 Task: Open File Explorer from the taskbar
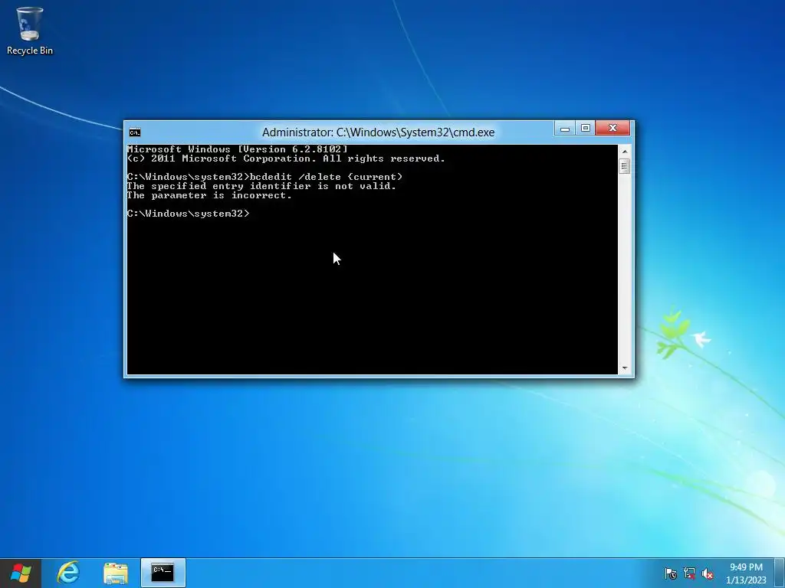pos(116,573)
